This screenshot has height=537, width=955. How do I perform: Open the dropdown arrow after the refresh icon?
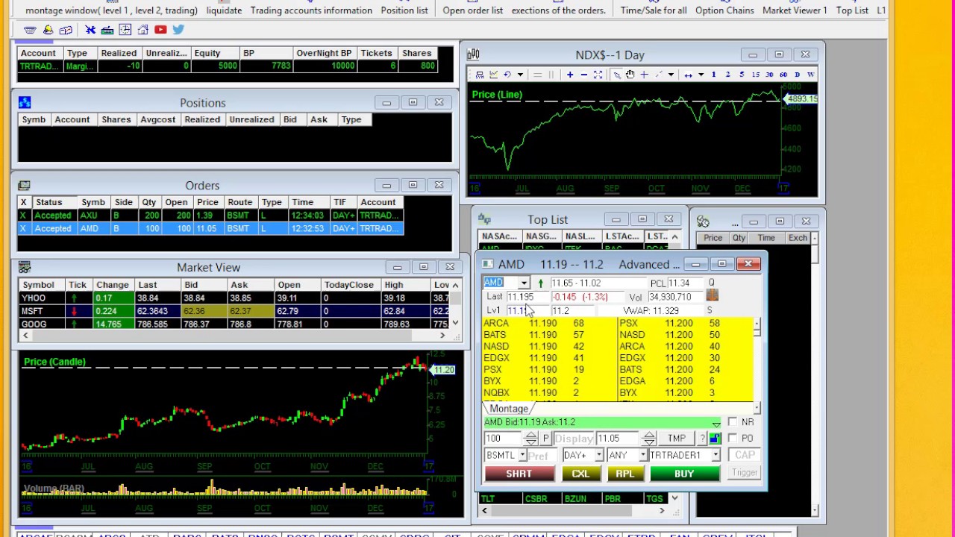point(520,75)
